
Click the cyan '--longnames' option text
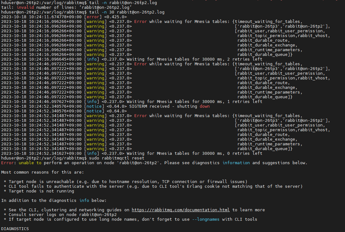tap(206, 219)
